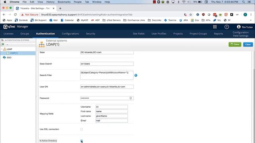255x143 pixels.
Task: Click the Search Filter info icon
Action: [136, 75]
